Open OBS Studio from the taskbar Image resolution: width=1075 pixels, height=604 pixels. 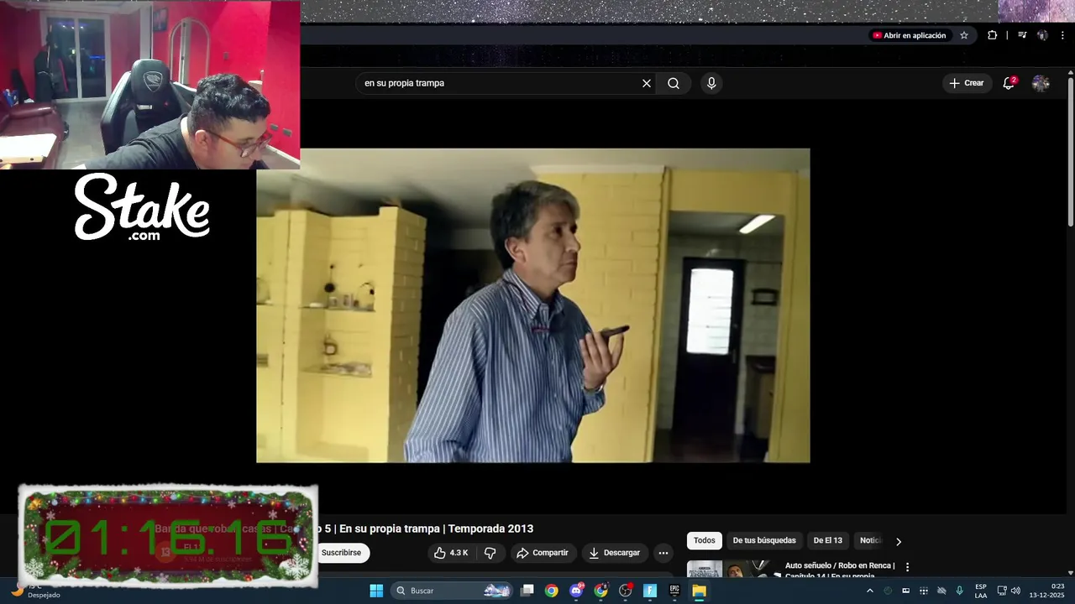coord(626,591)
